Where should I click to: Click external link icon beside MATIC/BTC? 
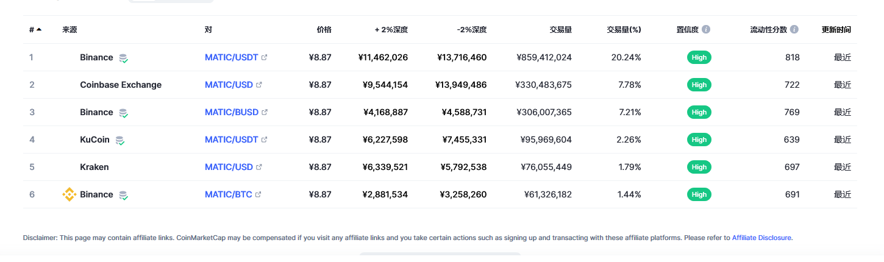tap(258, 194)
